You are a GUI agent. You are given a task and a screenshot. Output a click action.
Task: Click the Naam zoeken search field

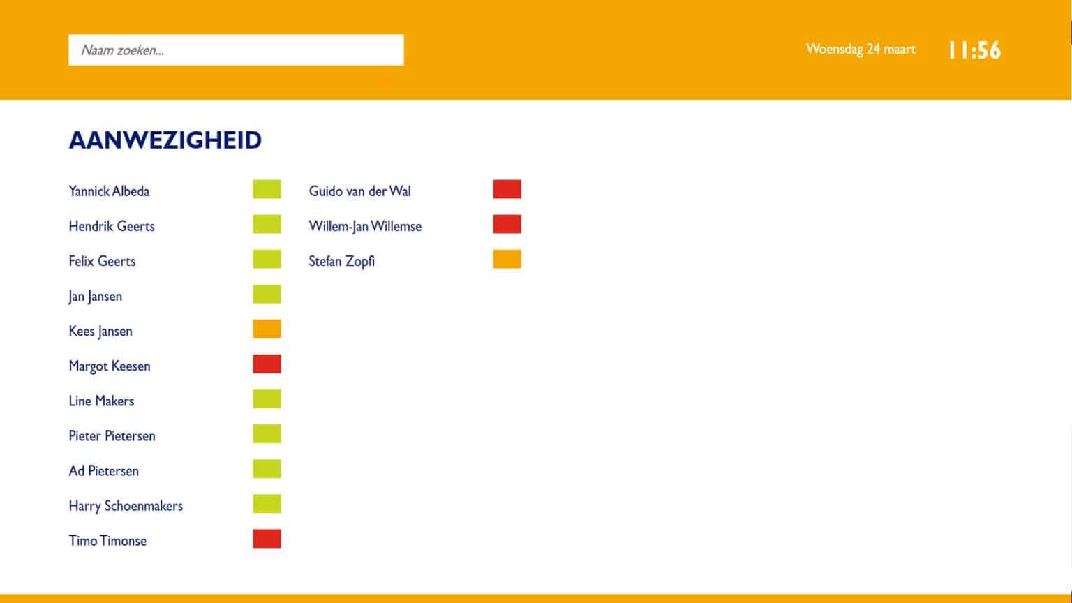pyautogui.click(x=236, y=50)
